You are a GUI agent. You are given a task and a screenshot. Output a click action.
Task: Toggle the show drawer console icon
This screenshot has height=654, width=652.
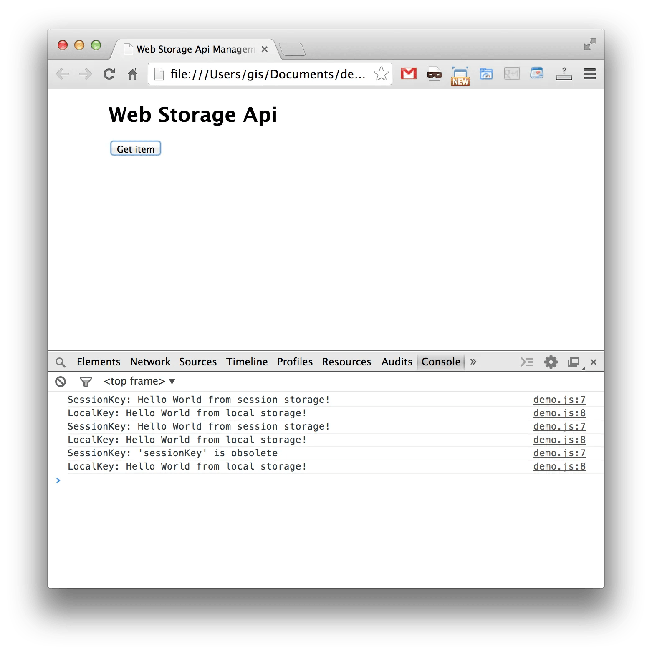(526, 362)
